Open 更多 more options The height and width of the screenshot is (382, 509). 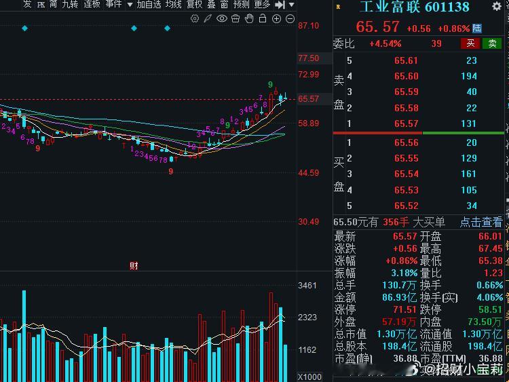pos(262,4)
